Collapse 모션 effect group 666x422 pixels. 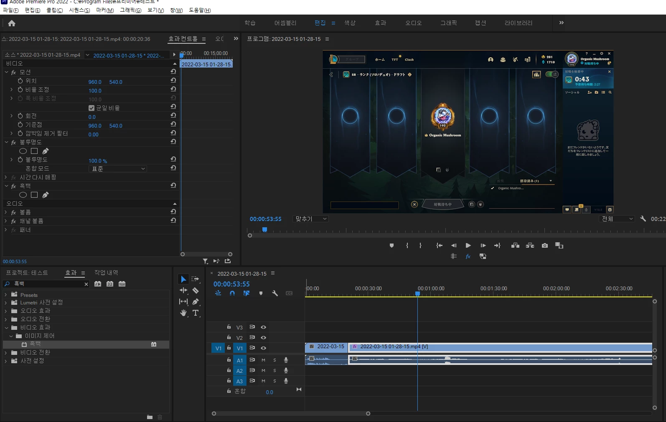[6, 72]
